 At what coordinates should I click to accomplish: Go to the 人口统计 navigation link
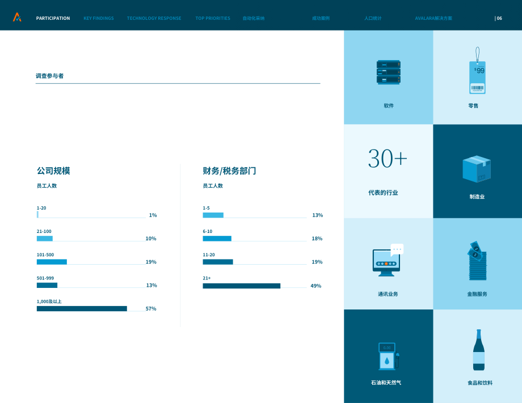click(x=373, y=18)
